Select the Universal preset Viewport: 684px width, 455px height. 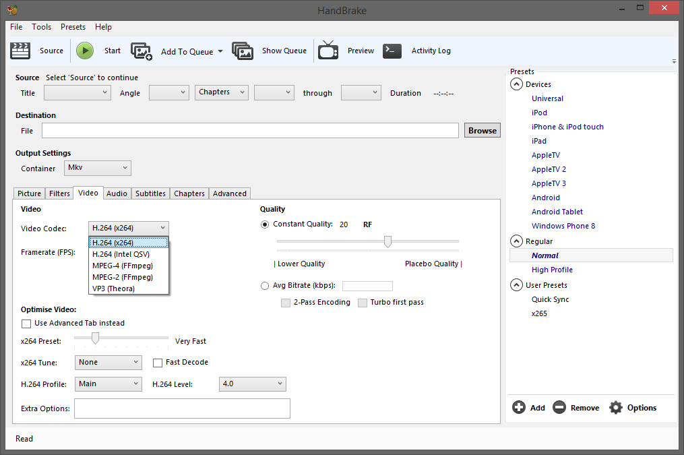(x=547, y=98)
